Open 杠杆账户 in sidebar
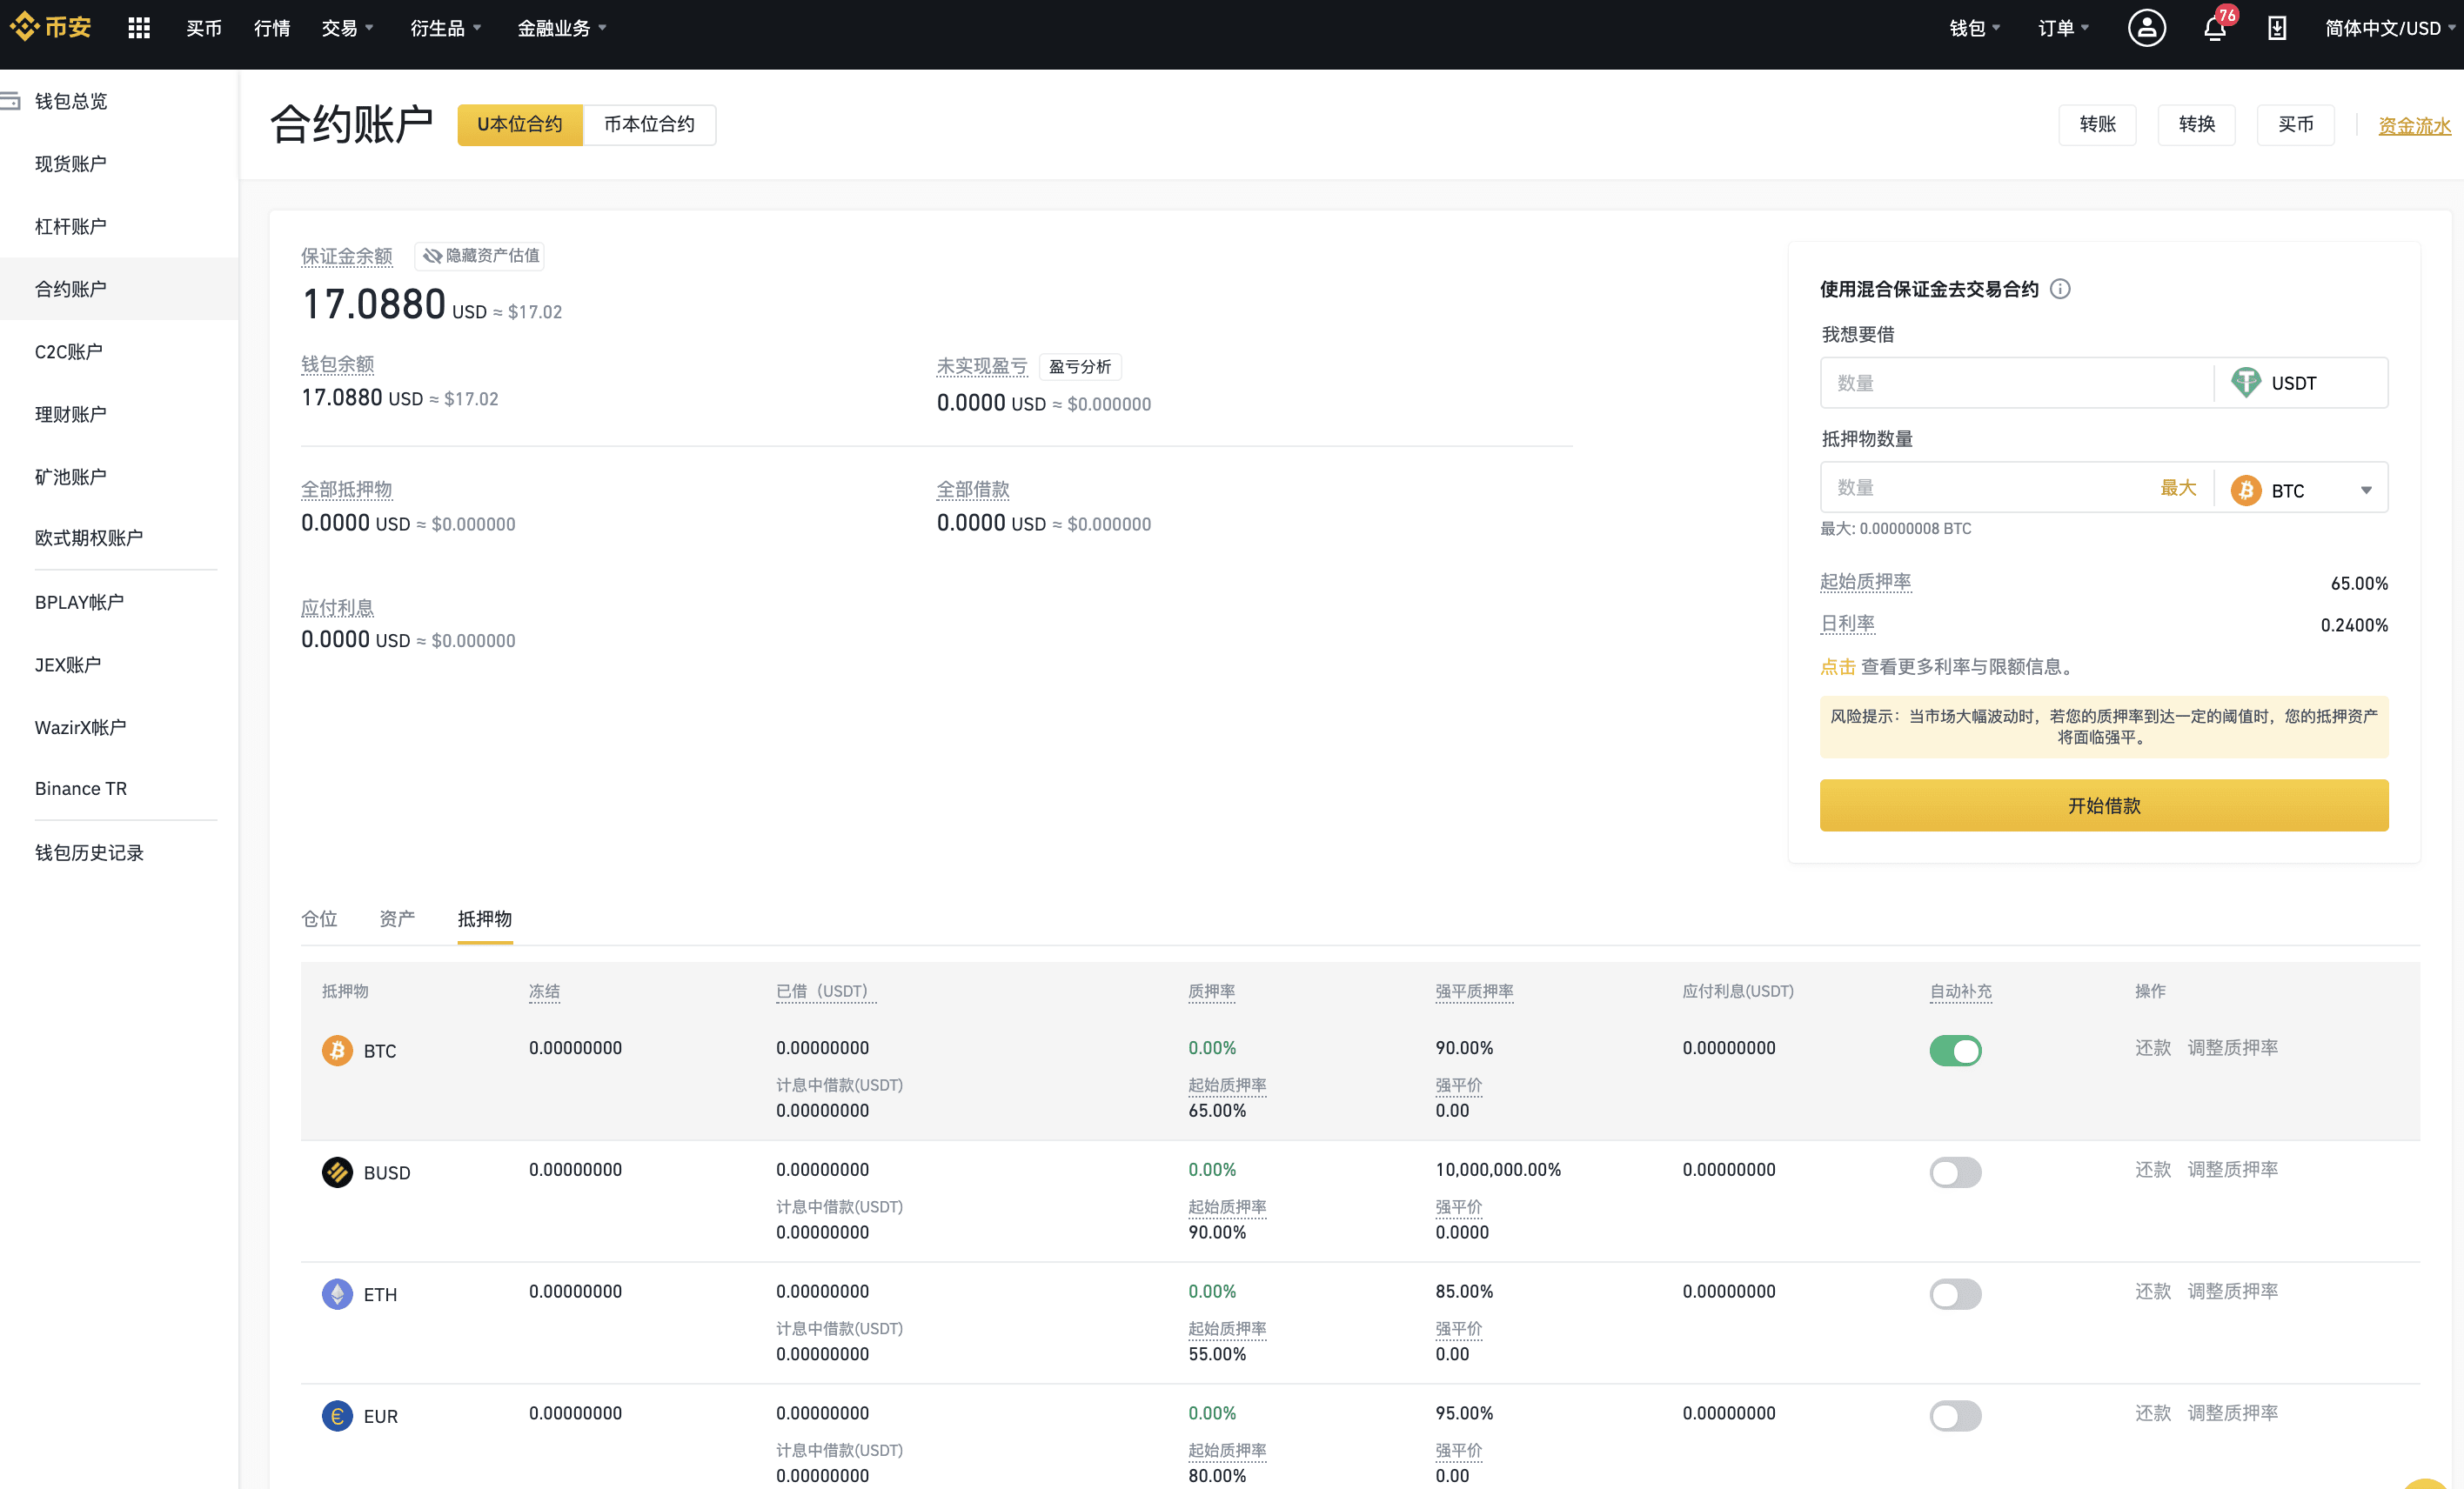The width and height of the screenshot is (2464, 1489). click(x=70, y=227)
